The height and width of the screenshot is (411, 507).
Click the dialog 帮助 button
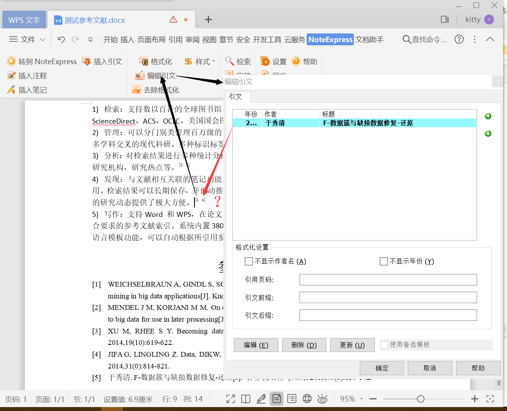(478, 368)
